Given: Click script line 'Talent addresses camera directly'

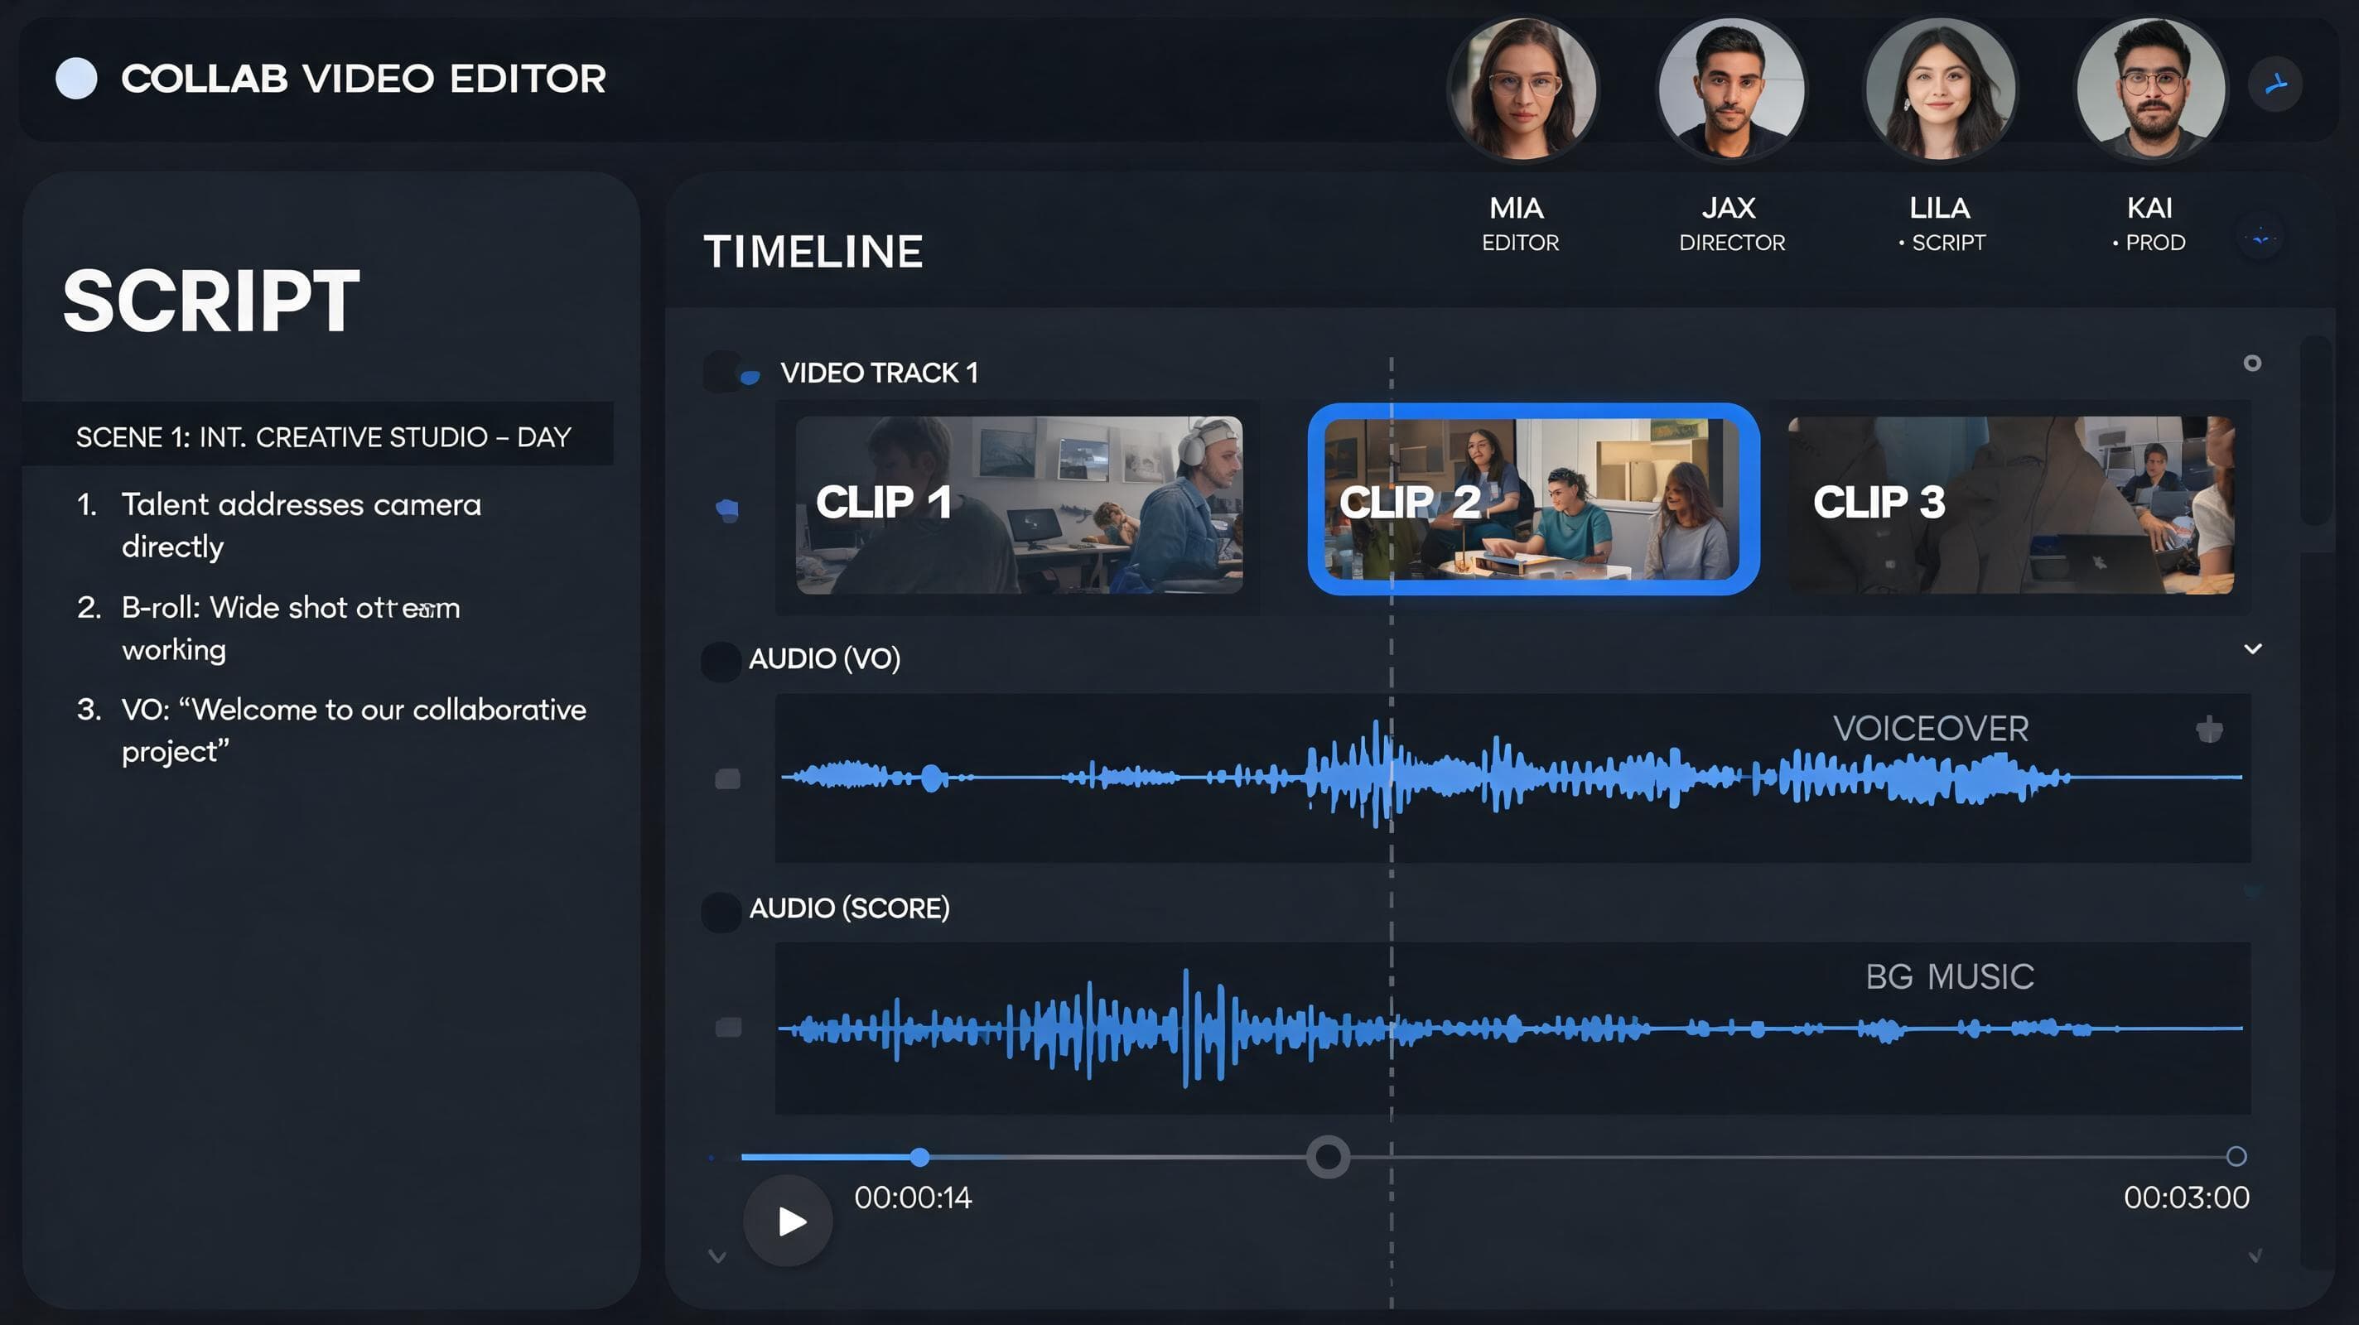Looking at the screenshot, I should (x=302, y=525).
